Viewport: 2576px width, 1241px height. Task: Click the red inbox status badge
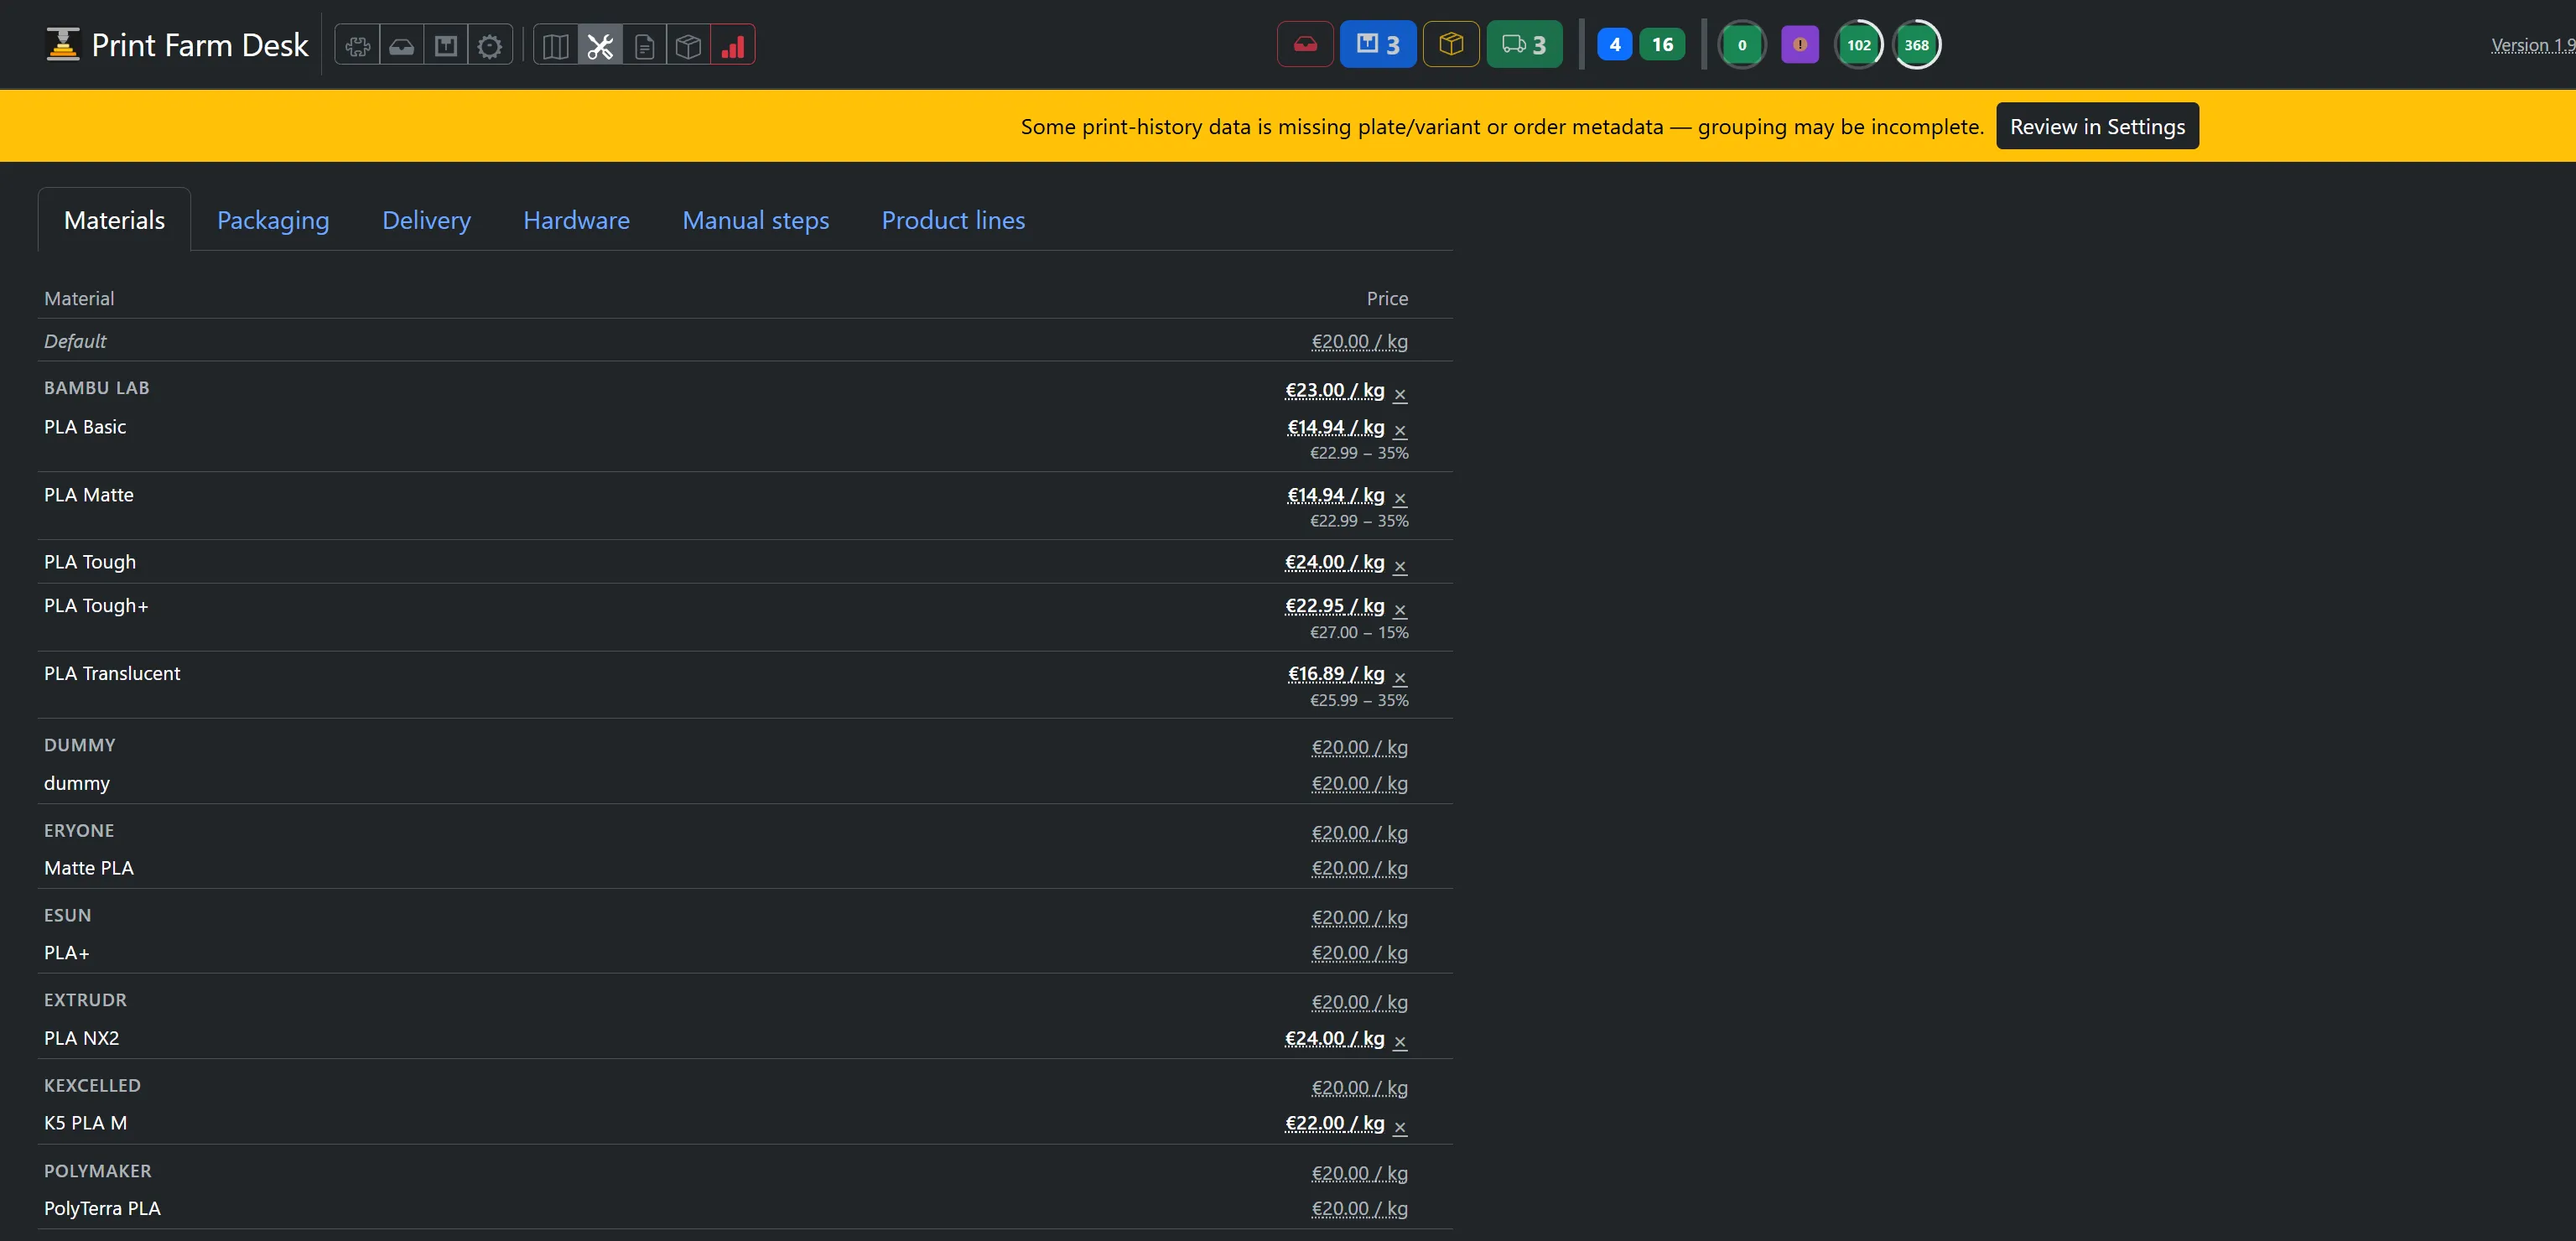click(1305, 44)
